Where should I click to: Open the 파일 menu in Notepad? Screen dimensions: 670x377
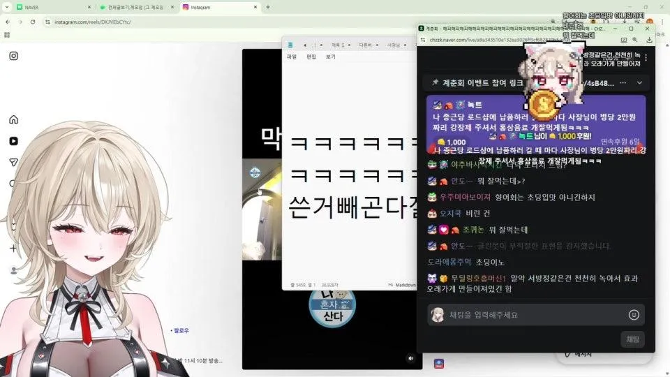coord(292,57)
